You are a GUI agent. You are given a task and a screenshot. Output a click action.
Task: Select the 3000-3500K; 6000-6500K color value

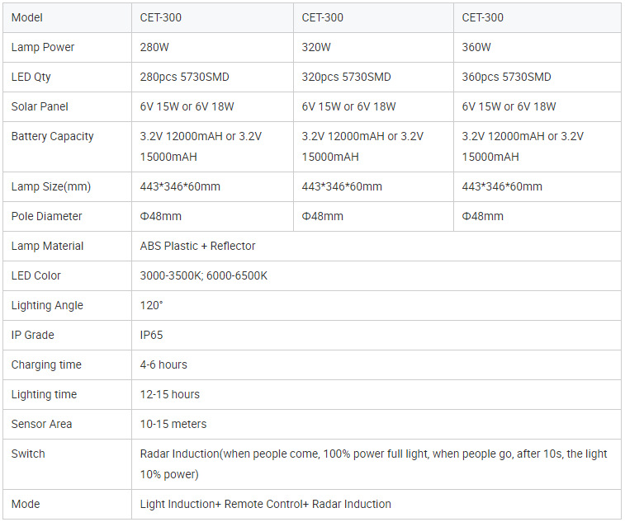(x=204, y=275)
